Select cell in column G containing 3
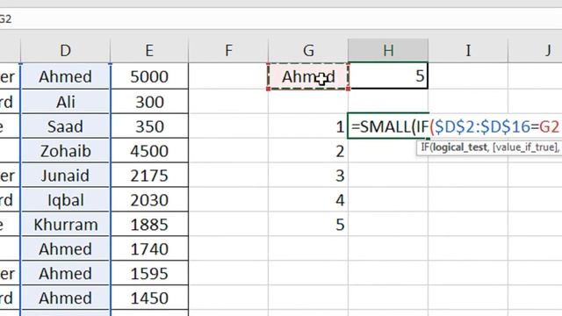Viewport: 562px width, 316px height. click(308, 176)
